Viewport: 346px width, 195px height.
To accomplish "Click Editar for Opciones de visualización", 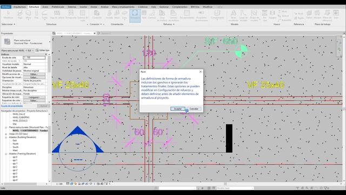I will (x=34, y=77).
